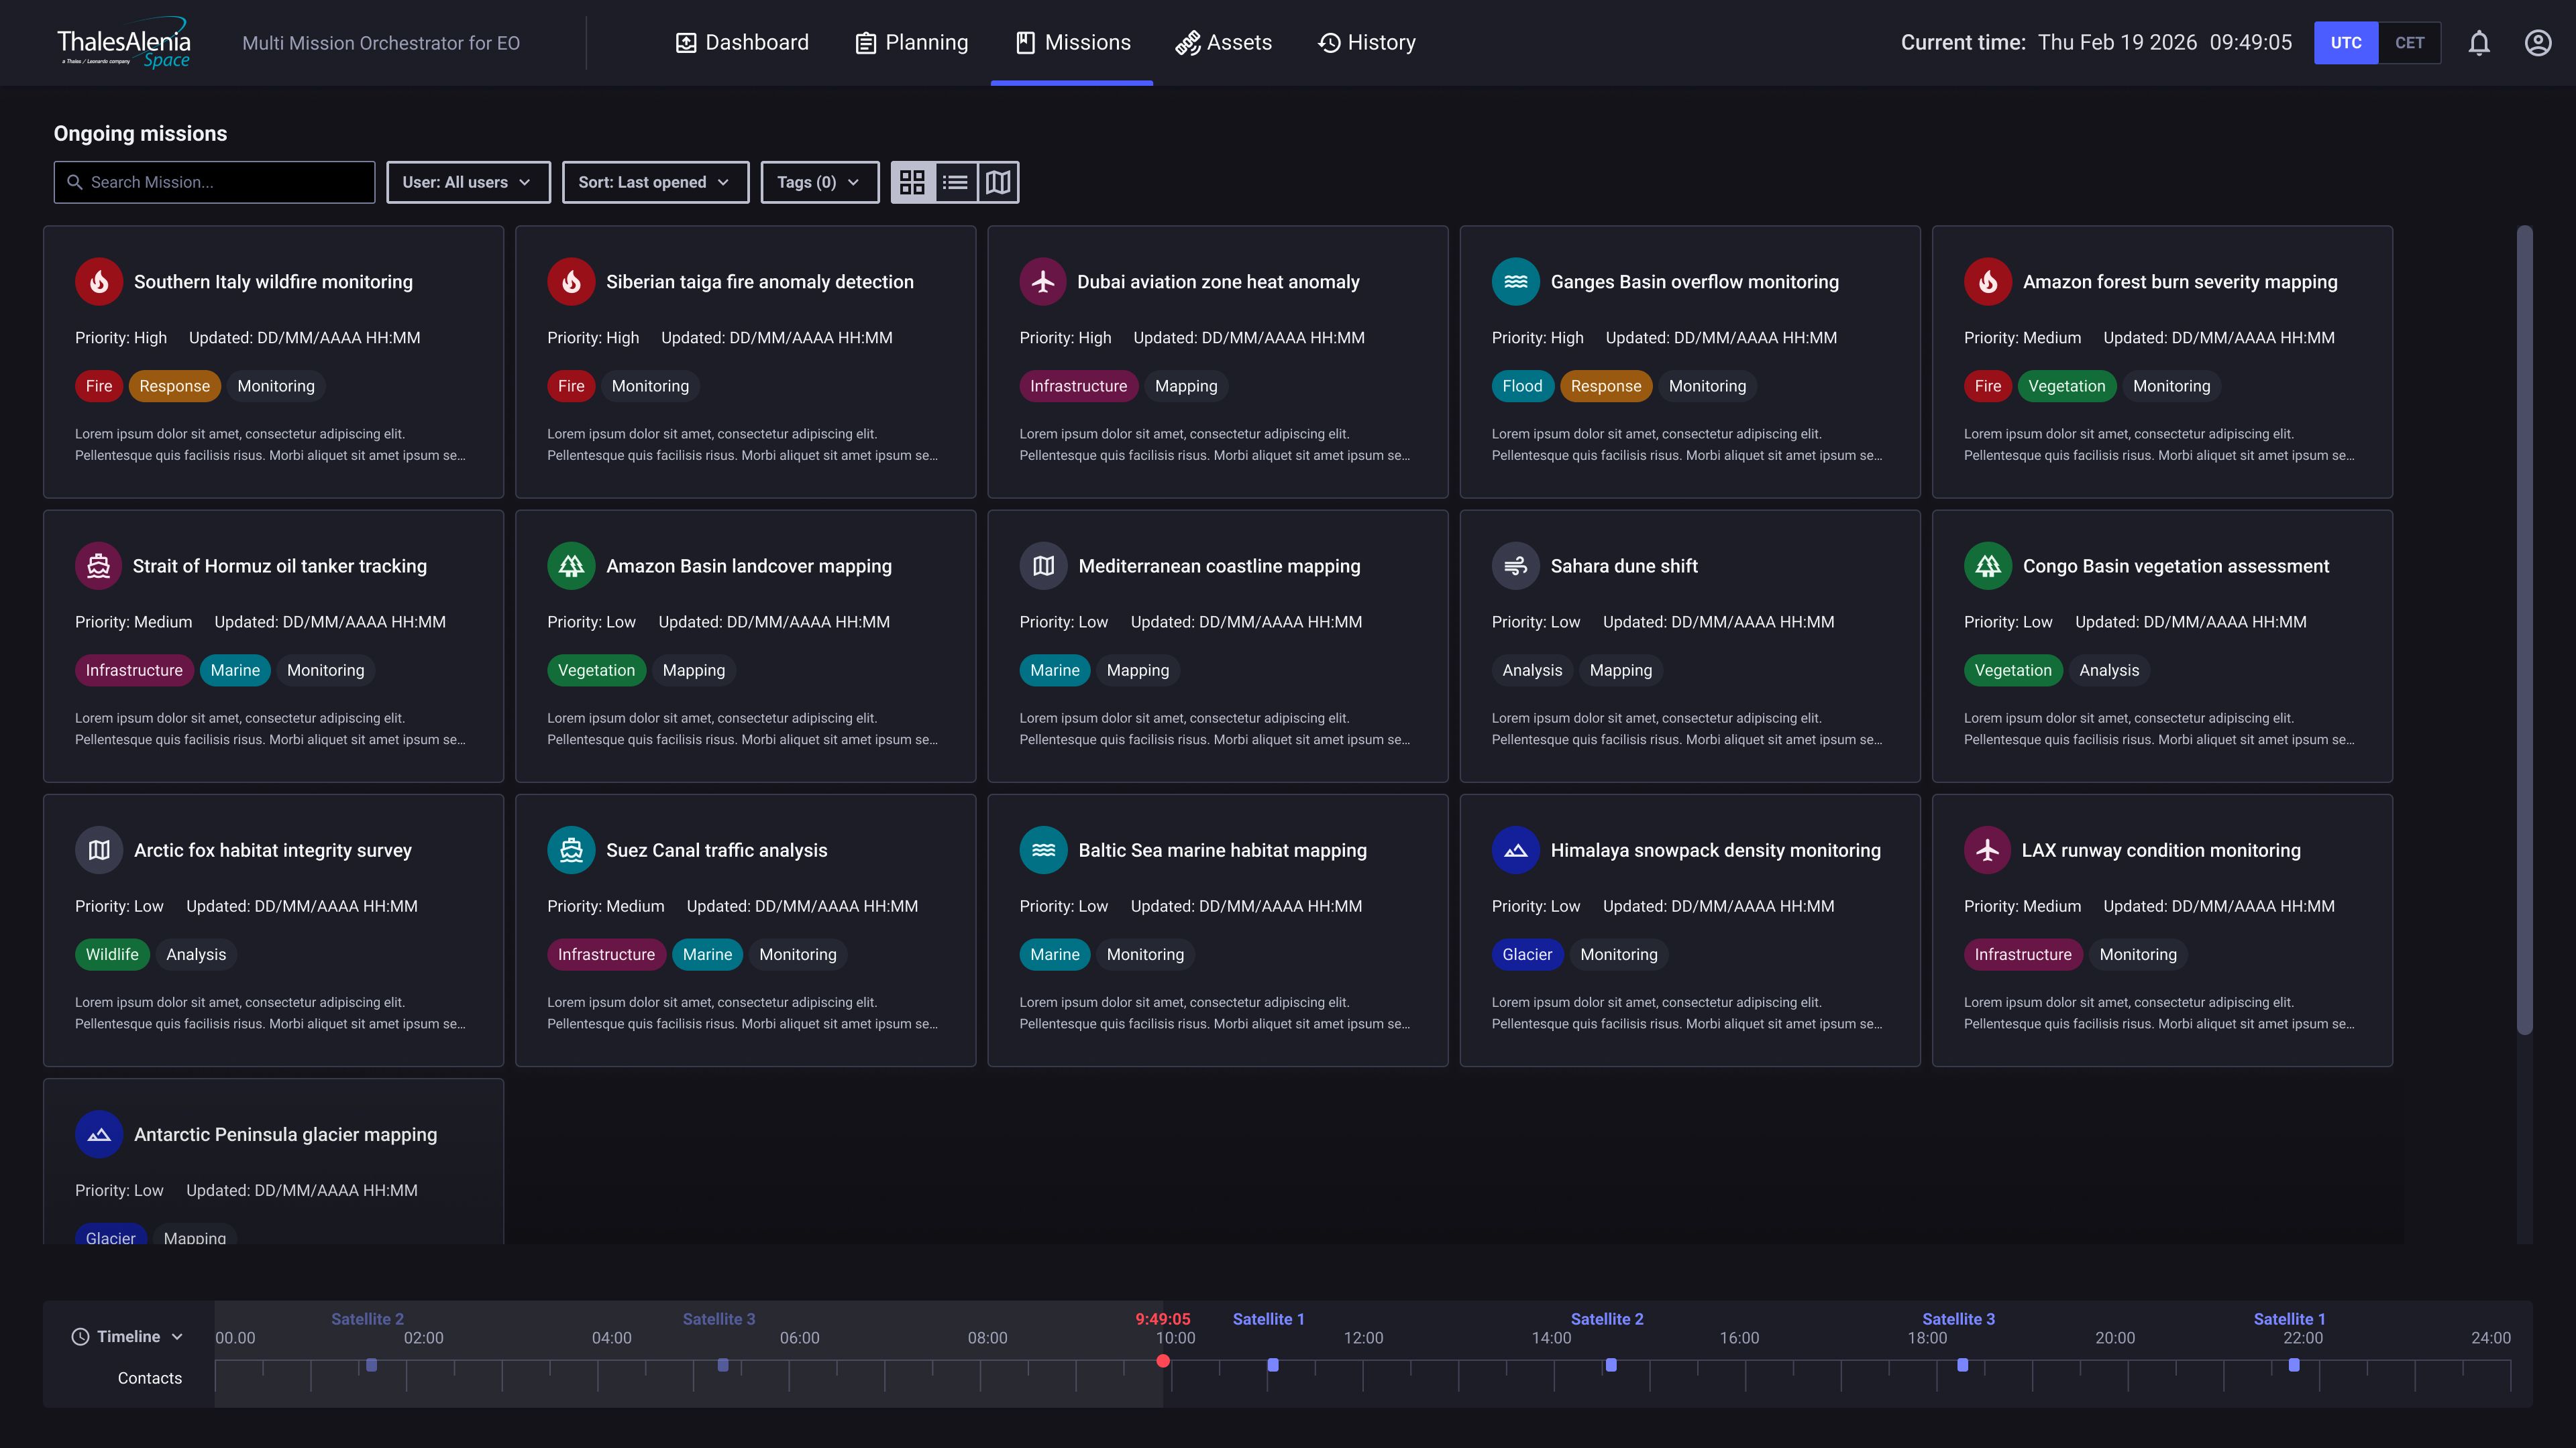This screenshot has width=2576, height=1448.
Task: Expand the Timeline dropdown chevron
Action: (177, 1337)
